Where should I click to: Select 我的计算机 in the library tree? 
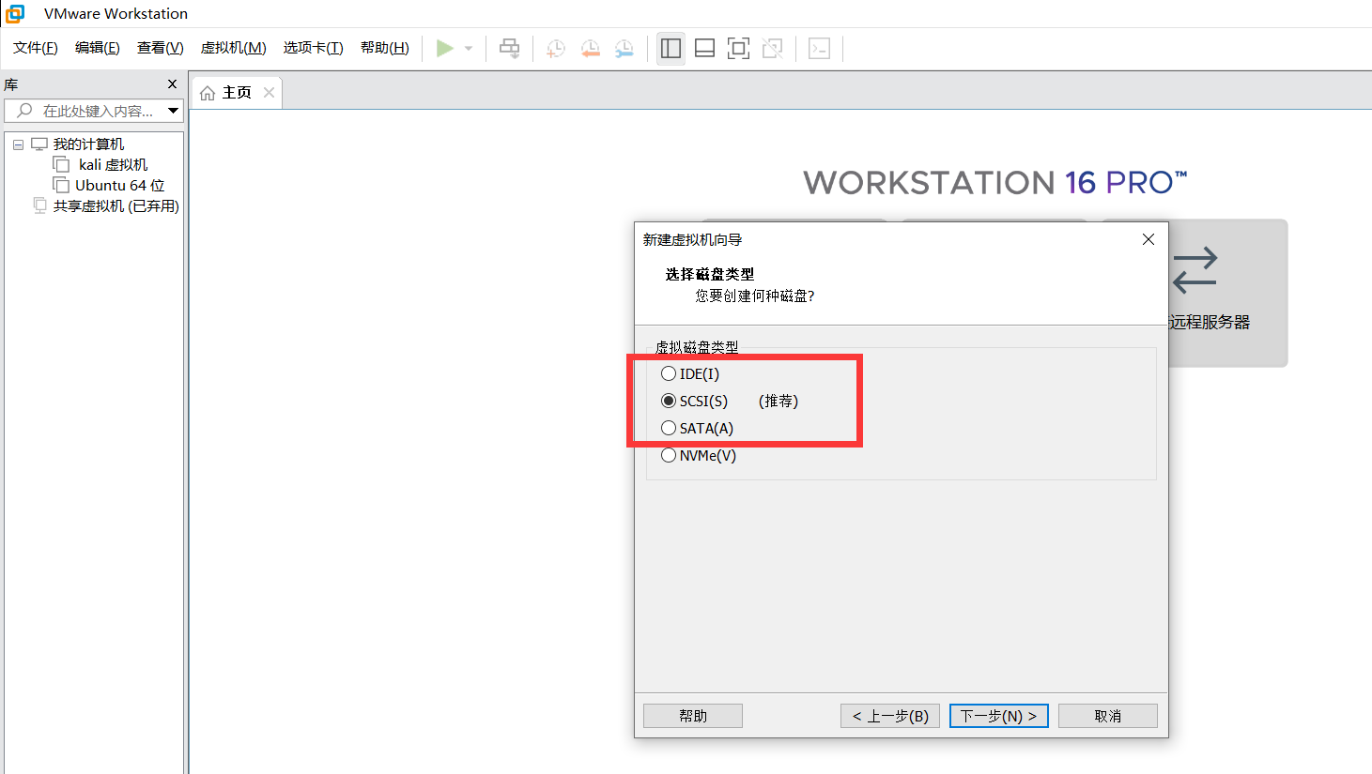pos(88,144)
